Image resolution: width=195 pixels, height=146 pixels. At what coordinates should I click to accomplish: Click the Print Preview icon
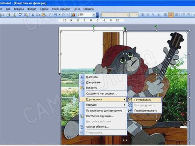[14, 15]
